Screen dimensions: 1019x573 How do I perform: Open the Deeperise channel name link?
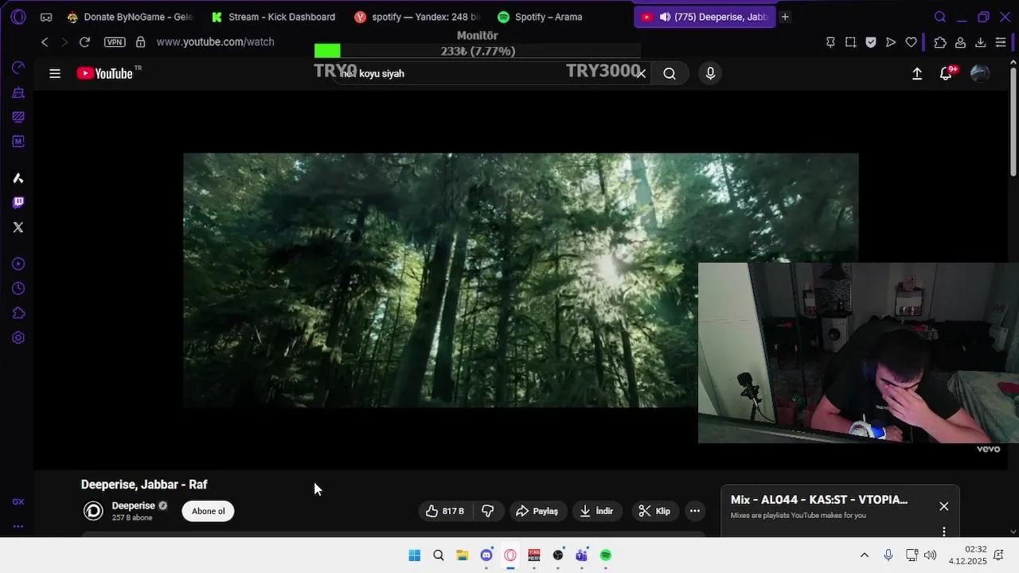pos(133,505)
